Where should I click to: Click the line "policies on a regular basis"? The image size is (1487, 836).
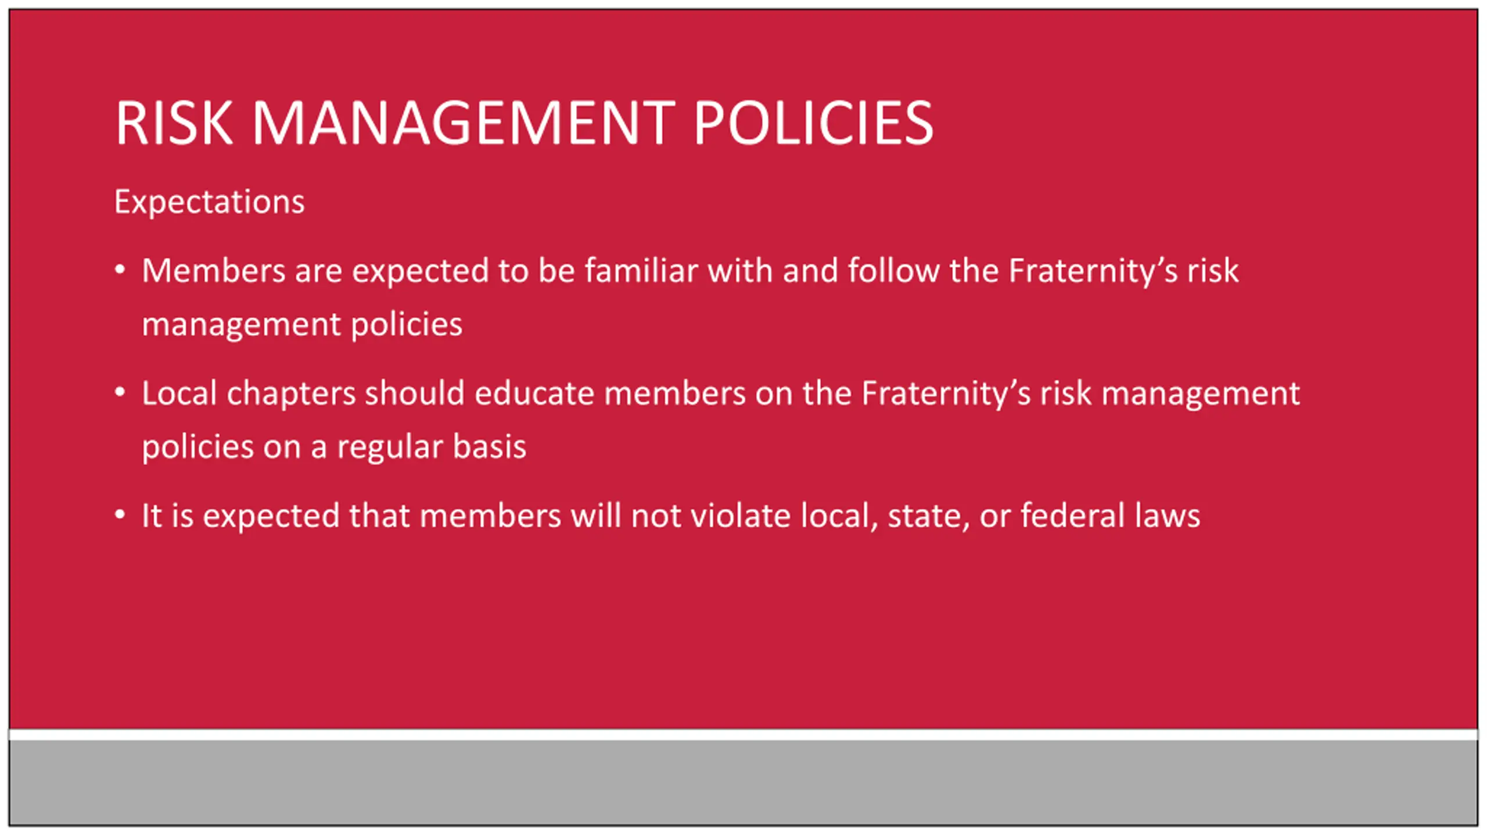(x=334, y=447)
